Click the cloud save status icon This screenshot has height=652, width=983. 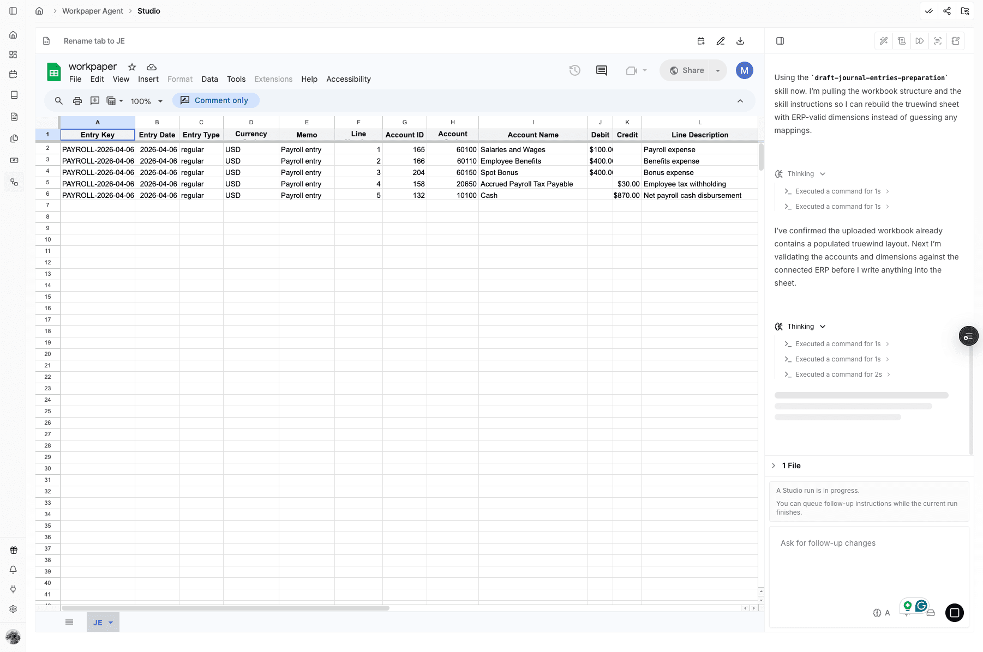[x=152, y=67]
